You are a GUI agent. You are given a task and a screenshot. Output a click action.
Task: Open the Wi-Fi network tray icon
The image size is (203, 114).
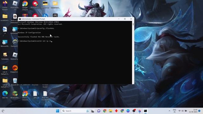pos(180,111)
